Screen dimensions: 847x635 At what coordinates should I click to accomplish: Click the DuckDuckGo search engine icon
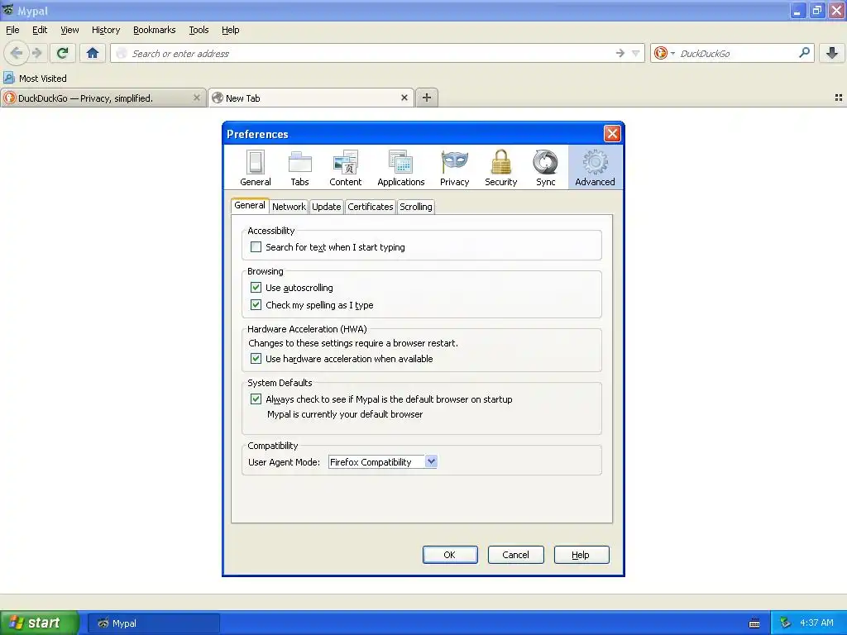pos(660,53)
